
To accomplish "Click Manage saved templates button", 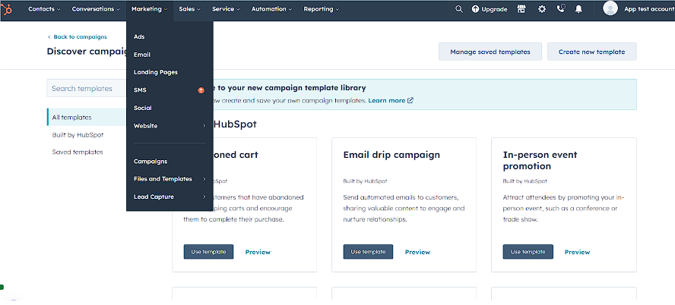I will [490, 52].
